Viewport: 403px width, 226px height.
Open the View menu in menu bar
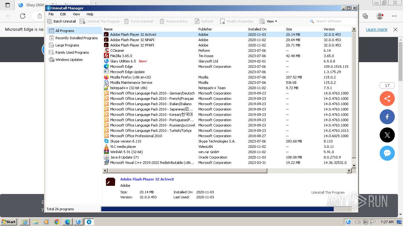coord(76,14)
